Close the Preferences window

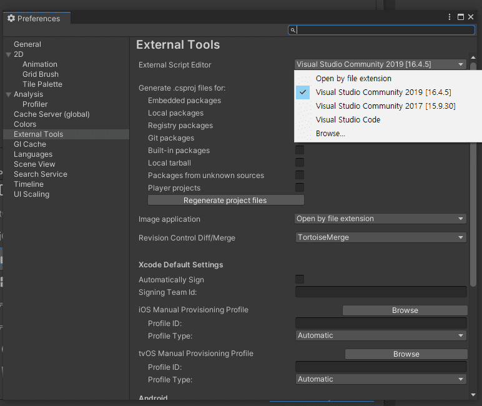(471, 17)
